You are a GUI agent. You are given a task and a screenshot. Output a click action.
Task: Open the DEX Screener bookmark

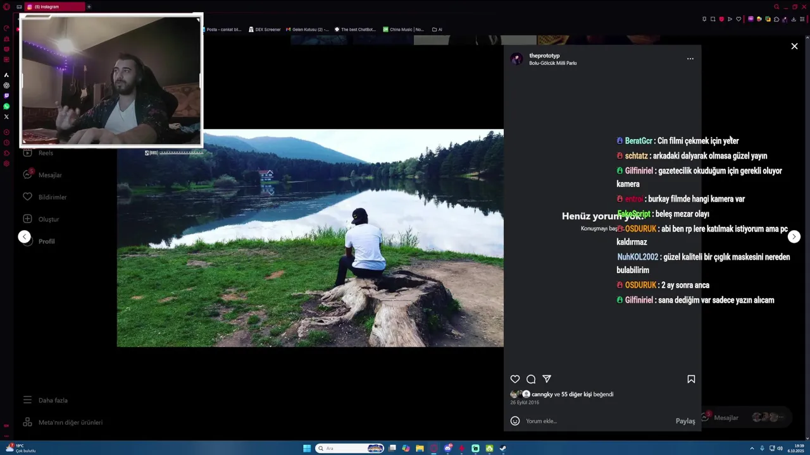click(x=265, y=29)
